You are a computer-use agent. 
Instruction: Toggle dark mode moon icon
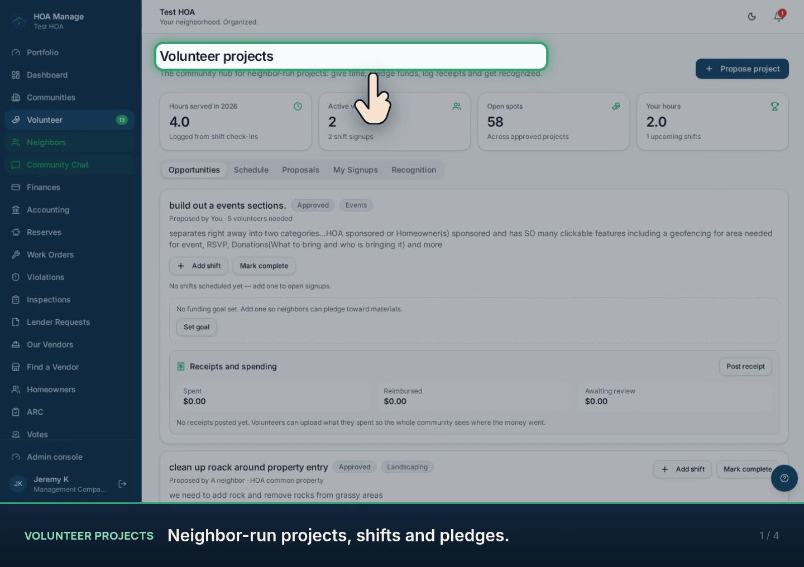click(x=752, y=17)
